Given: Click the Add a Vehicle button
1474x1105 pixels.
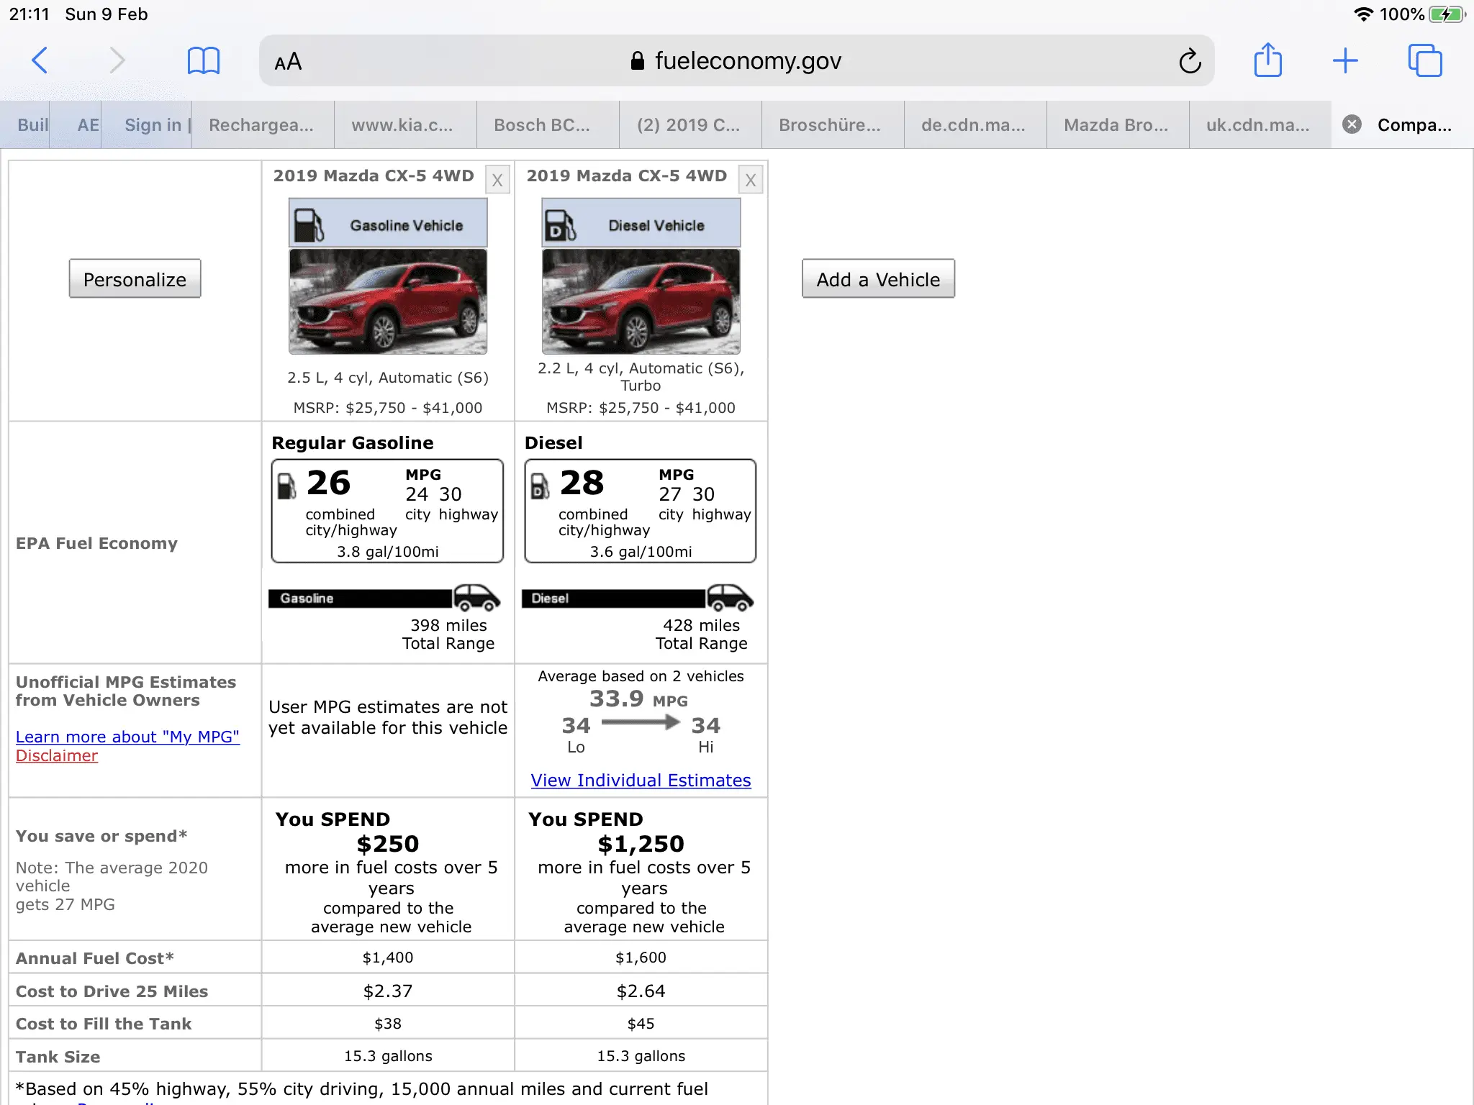Looking at the screenshot, I should coord(878,279).
